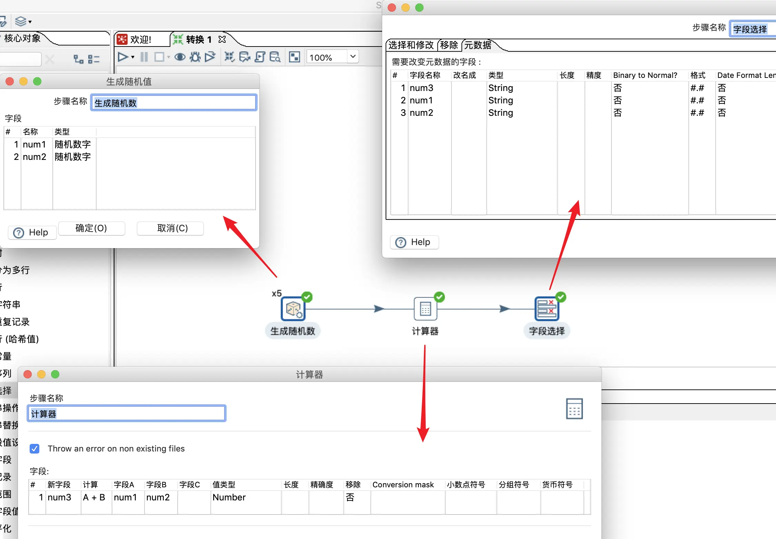Image resolution: width=776 pixels, height=539 pixels.
Task: Click the 计算器 step name input field
Action: [127, 414]
